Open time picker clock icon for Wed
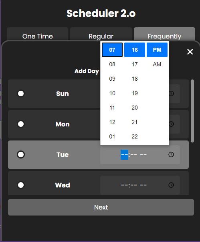This screenshot has height=242, width=200. pyautogui.click(x=171, y=185)
